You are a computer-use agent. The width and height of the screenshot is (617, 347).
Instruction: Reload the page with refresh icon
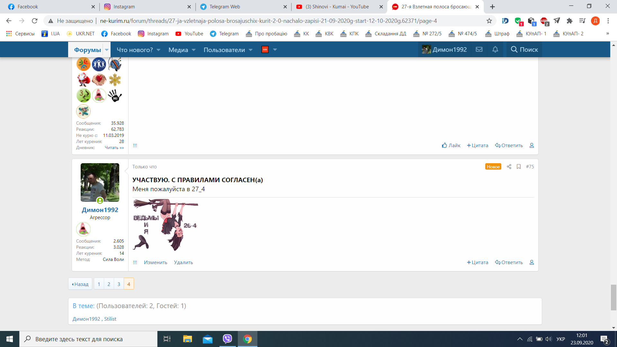[35, 21]
